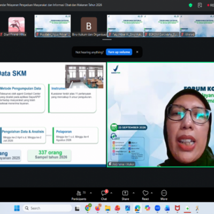Click the Metode Pengumpulan Data heading
This screenshot has width=214, height=214.
20,88
